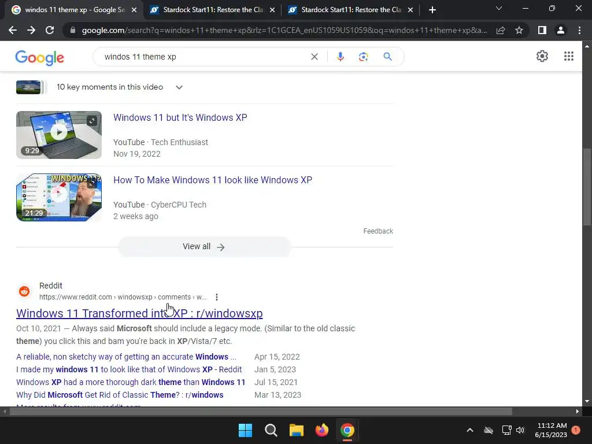The height and width of the screenshot is (444, 592).
Task: Switch to third tab, Stardock Start11
Action: [351, 10]
